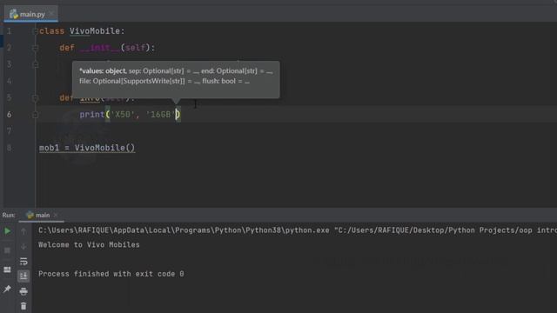Click line number 7 in the gutter
Viewport: 557px width, 313px height.
pyautogui.click(x=10, y=131)
